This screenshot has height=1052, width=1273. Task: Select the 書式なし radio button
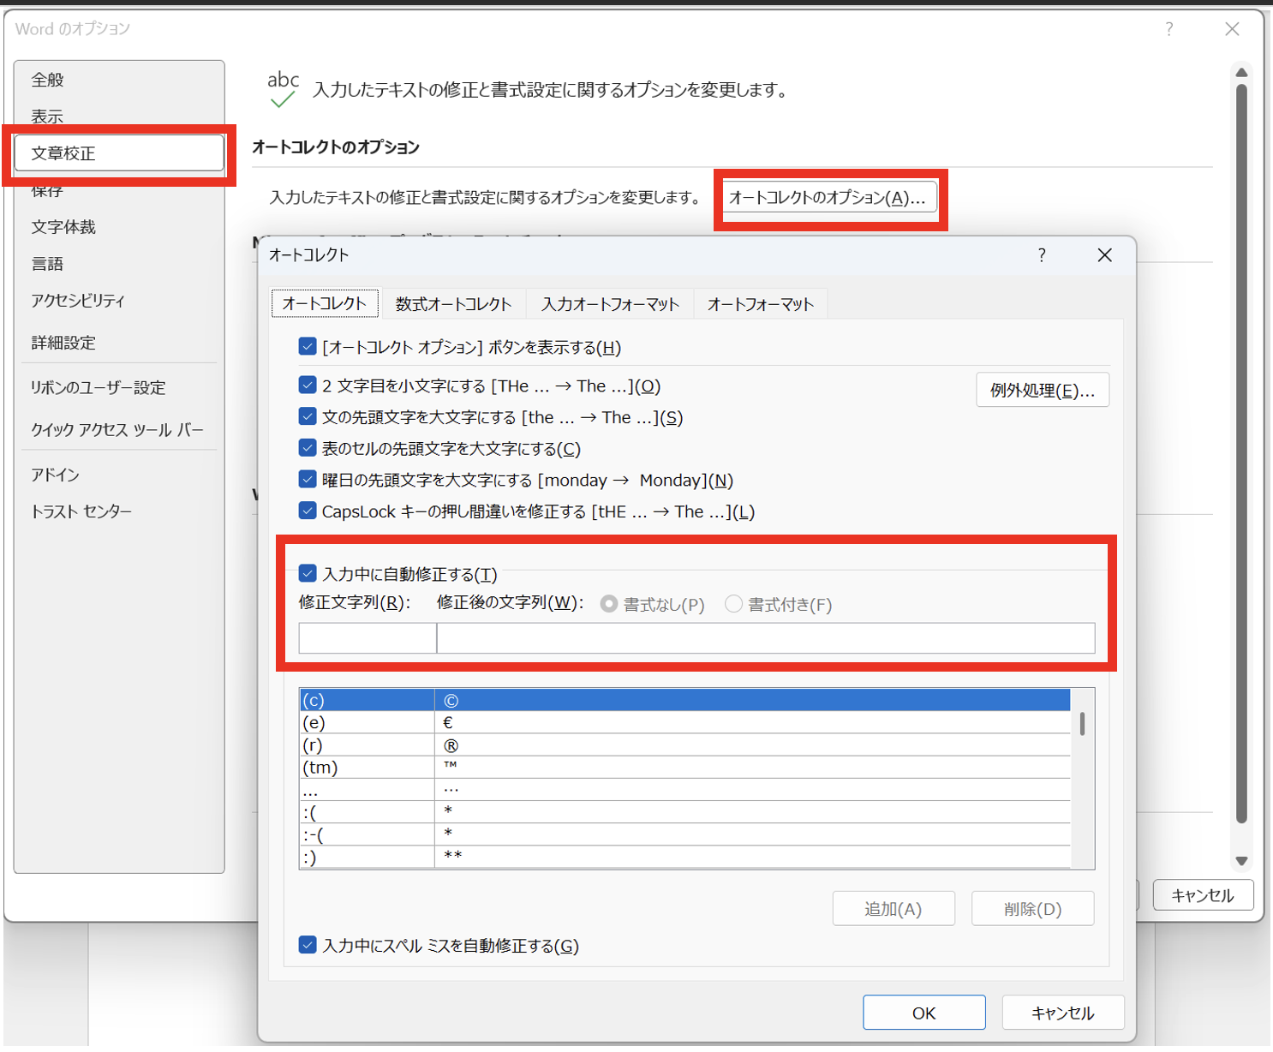[x=609, y=605]
